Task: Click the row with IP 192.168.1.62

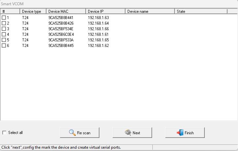Action: [98, 46]
